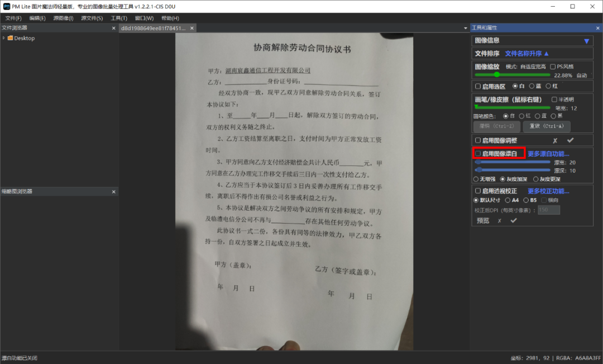Adjust the 漂宽 blue slider
Screen dimensions: 603x364
click(x=512, y=162)
